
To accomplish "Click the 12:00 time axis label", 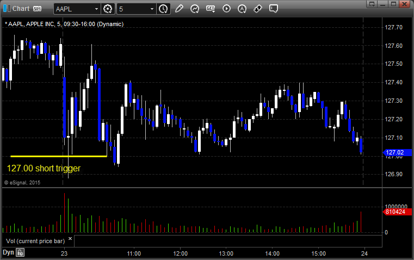I will pos(180,253).
